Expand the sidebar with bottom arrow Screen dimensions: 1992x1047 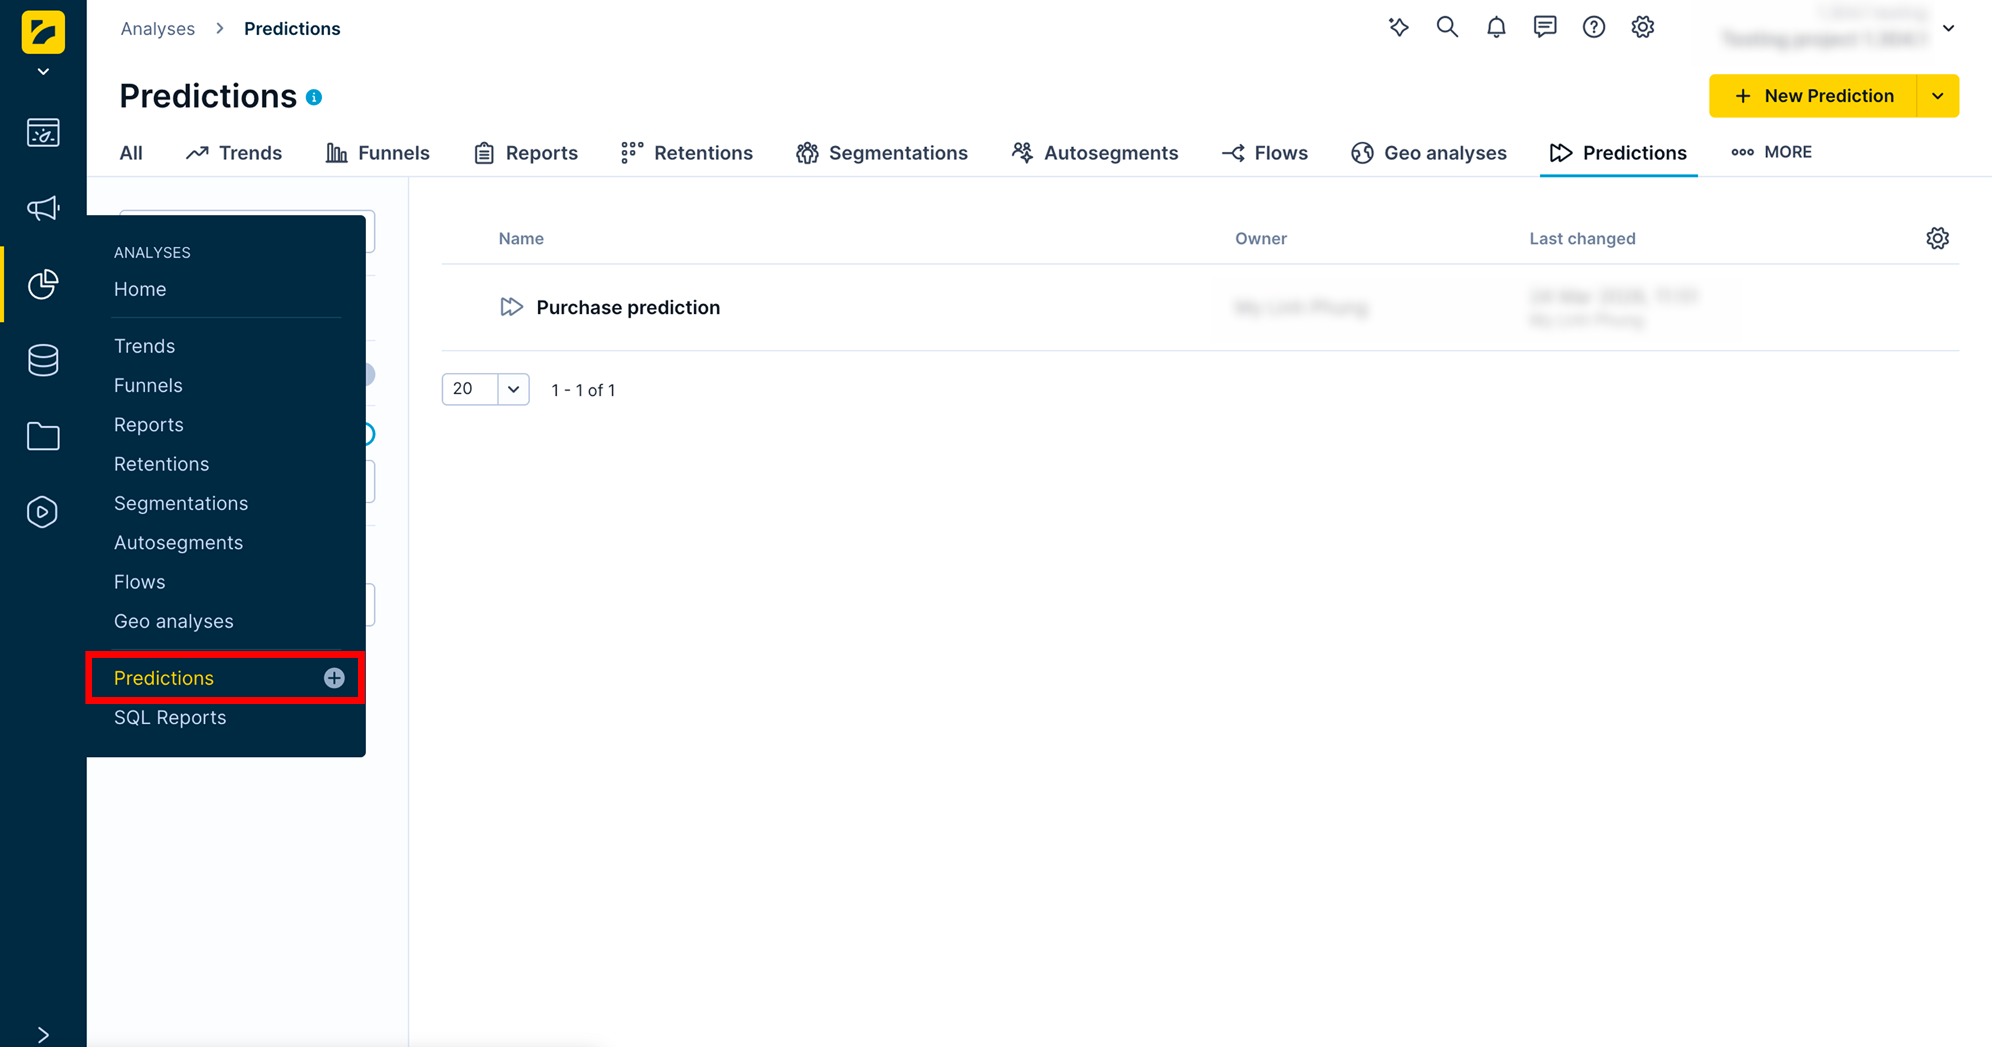coord(43,1034)
